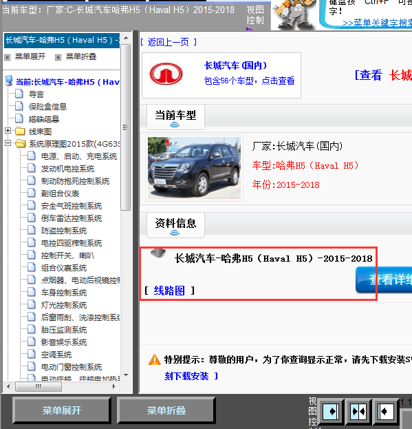Select 防盗控制系统 entry
This screenshot has height=429, width=412.
tap(64, 231)
